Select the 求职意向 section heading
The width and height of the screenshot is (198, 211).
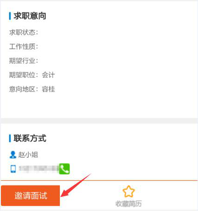tap(30, 16)
